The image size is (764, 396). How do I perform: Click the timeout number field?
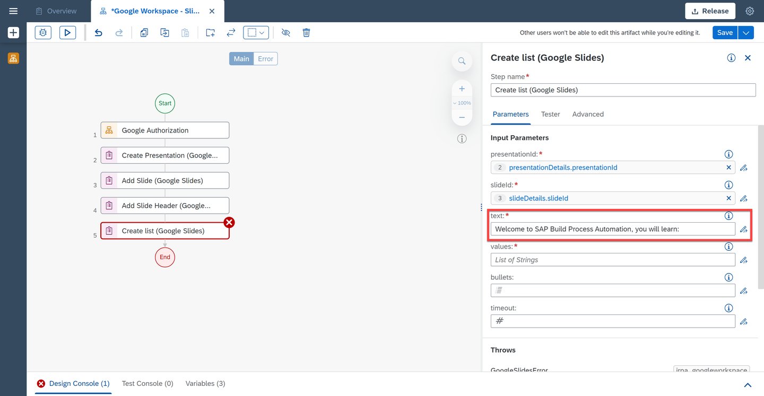click(613, 321)
